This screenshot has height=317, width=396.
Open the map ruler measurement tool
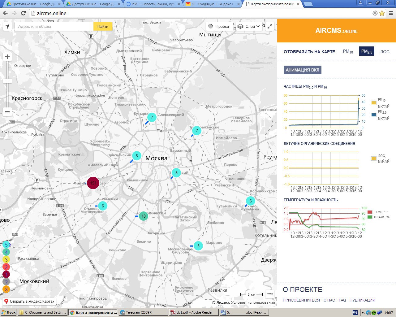[270, 294]
